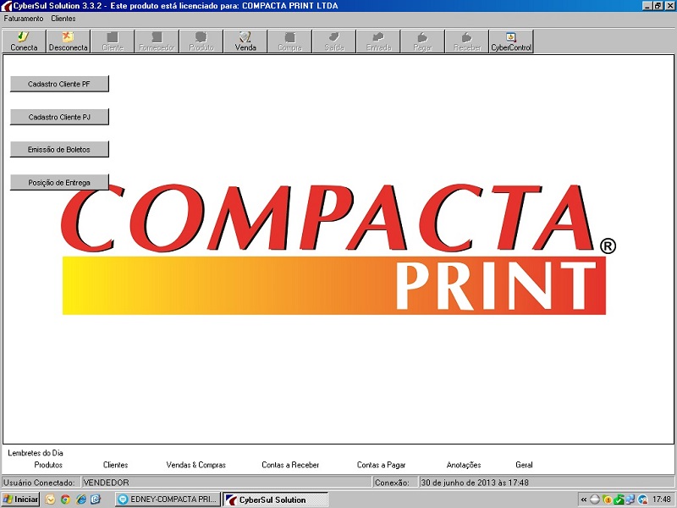Click the Conecta toolbar button

[24, 41]
